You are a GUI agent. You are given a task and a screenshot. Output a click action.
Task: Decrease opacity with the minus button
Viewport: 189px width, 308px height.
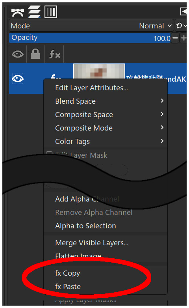click(175, 38)
